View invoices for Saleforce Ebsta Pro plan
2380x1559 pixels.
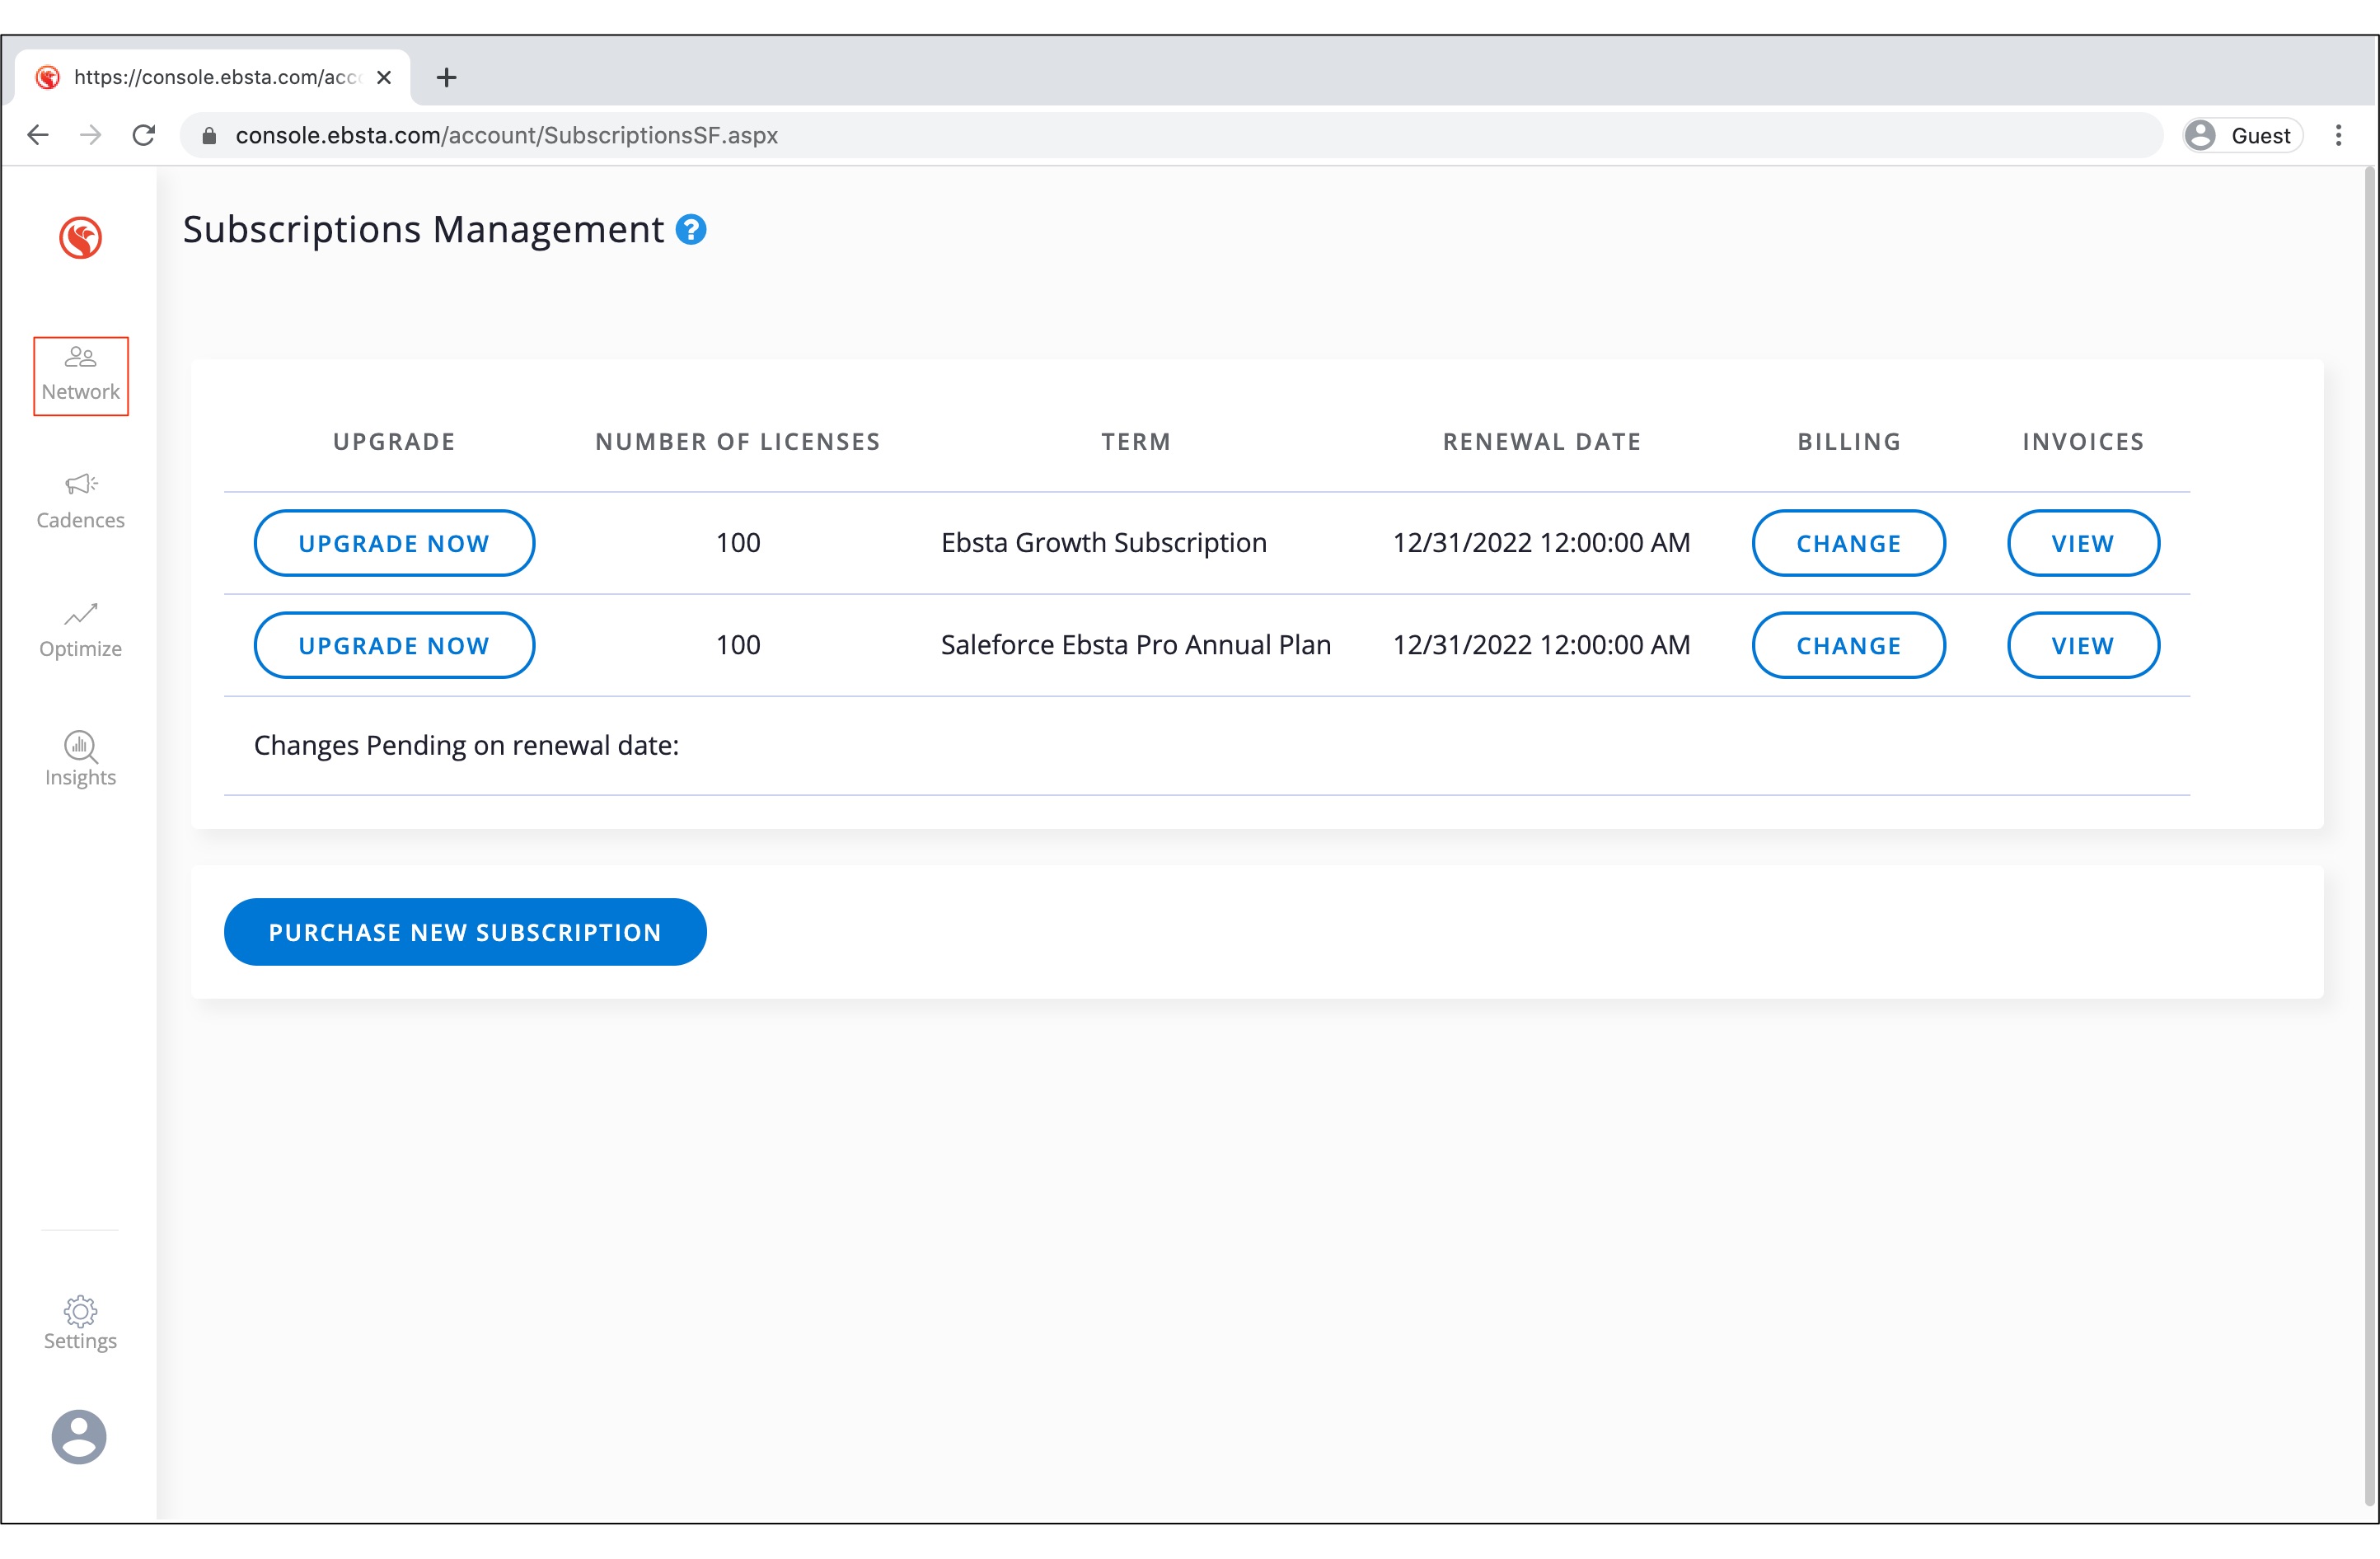tap(2083, 645)
